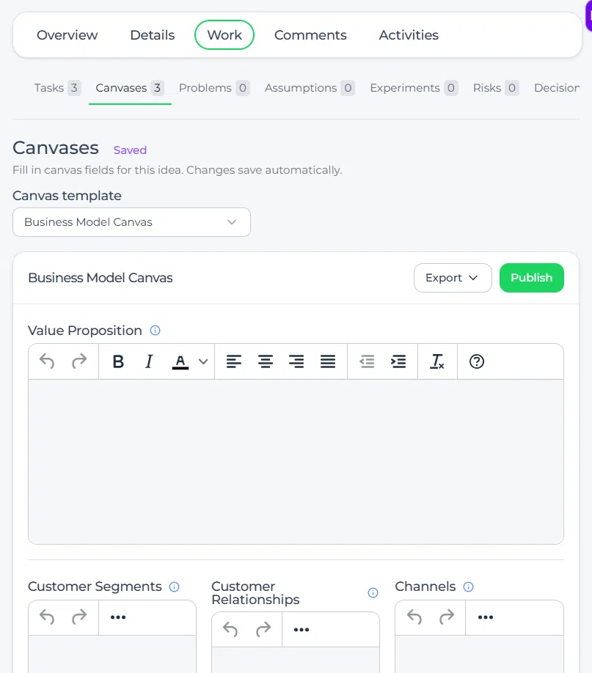Open the Comments tab

[310, 34]
